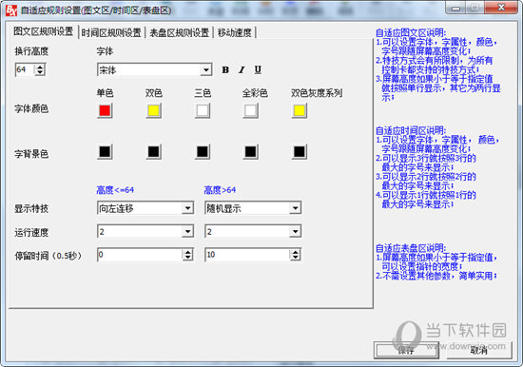Open the 表盘区规则设置 tab

[179, 32]
